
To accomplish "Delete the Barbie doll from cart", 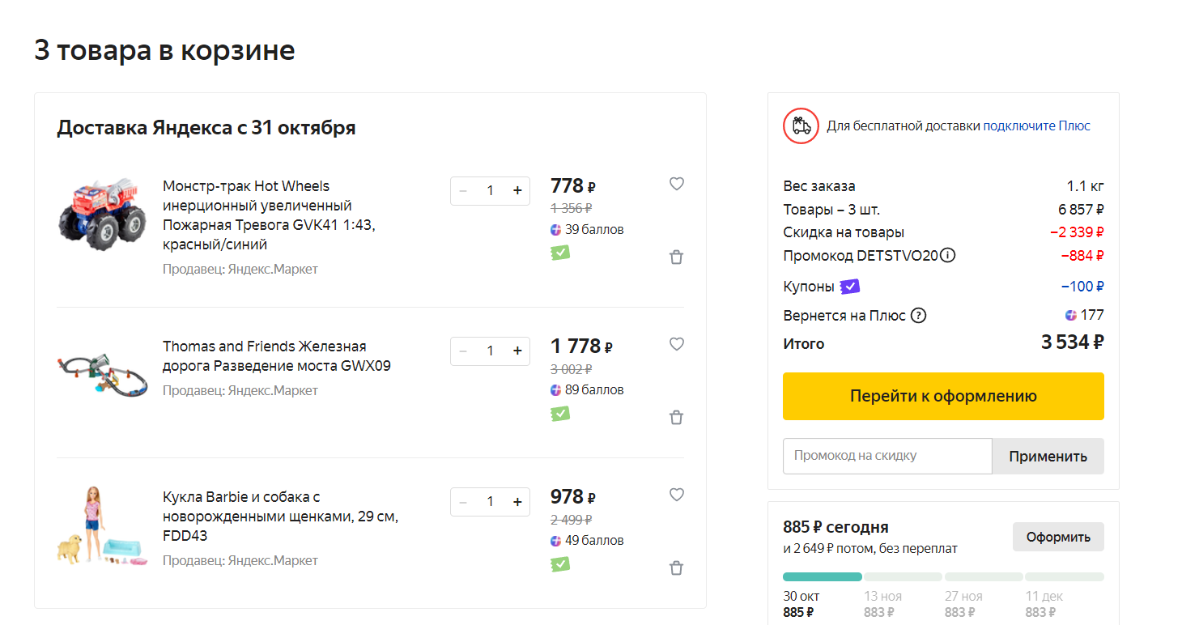I will point(677,568).
